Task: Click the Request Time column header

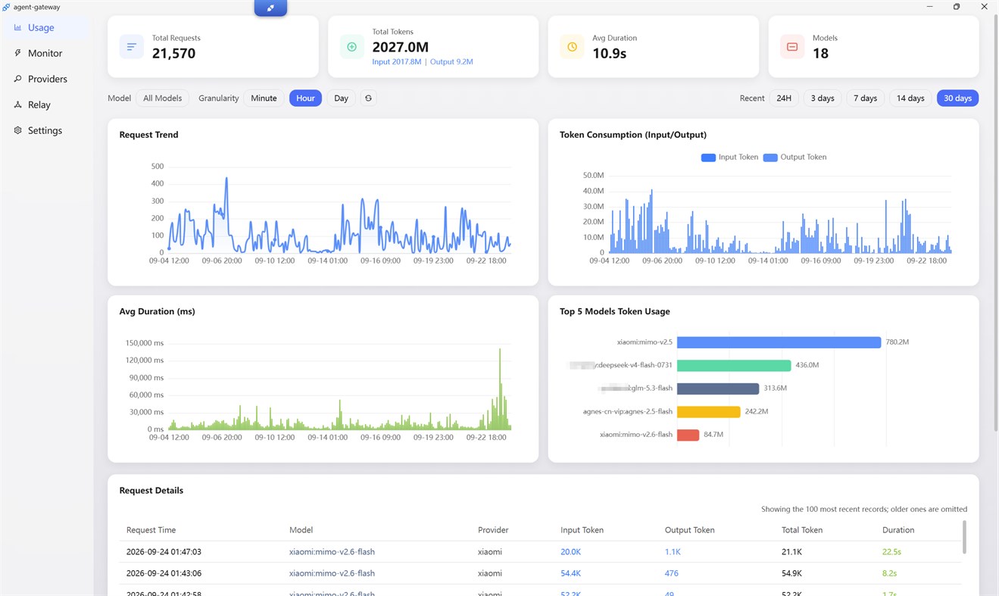Action: (151, 530)
